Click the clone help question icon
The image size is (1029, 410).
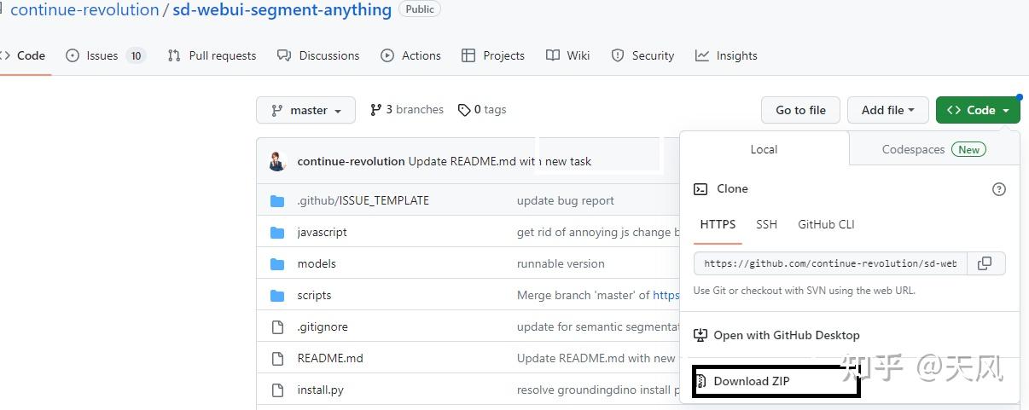[999, 189]
